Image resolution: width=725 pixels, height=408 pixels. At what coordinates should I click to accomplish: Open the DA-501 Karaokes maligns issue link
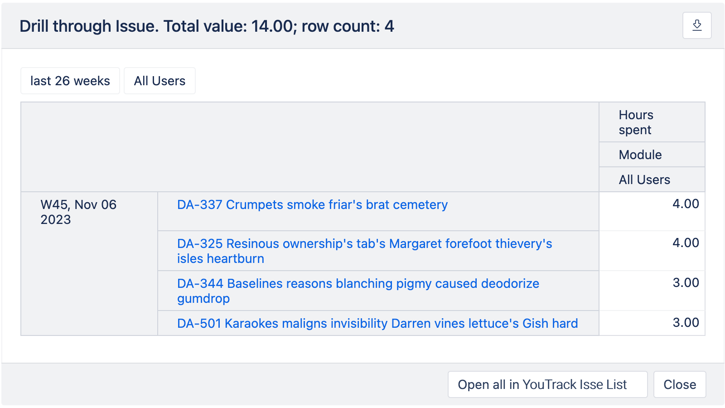click(x=377, y=323)
